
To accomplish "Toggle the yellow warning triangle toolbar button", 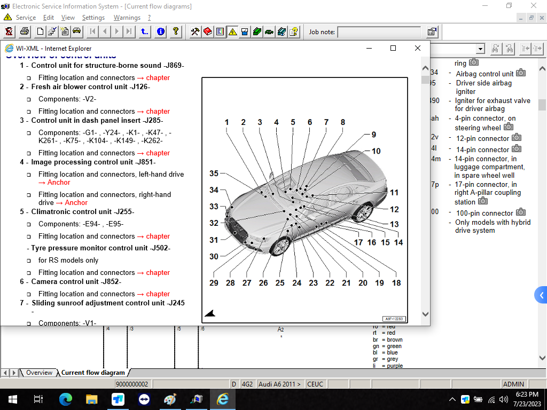I will (x=232, y=31).
